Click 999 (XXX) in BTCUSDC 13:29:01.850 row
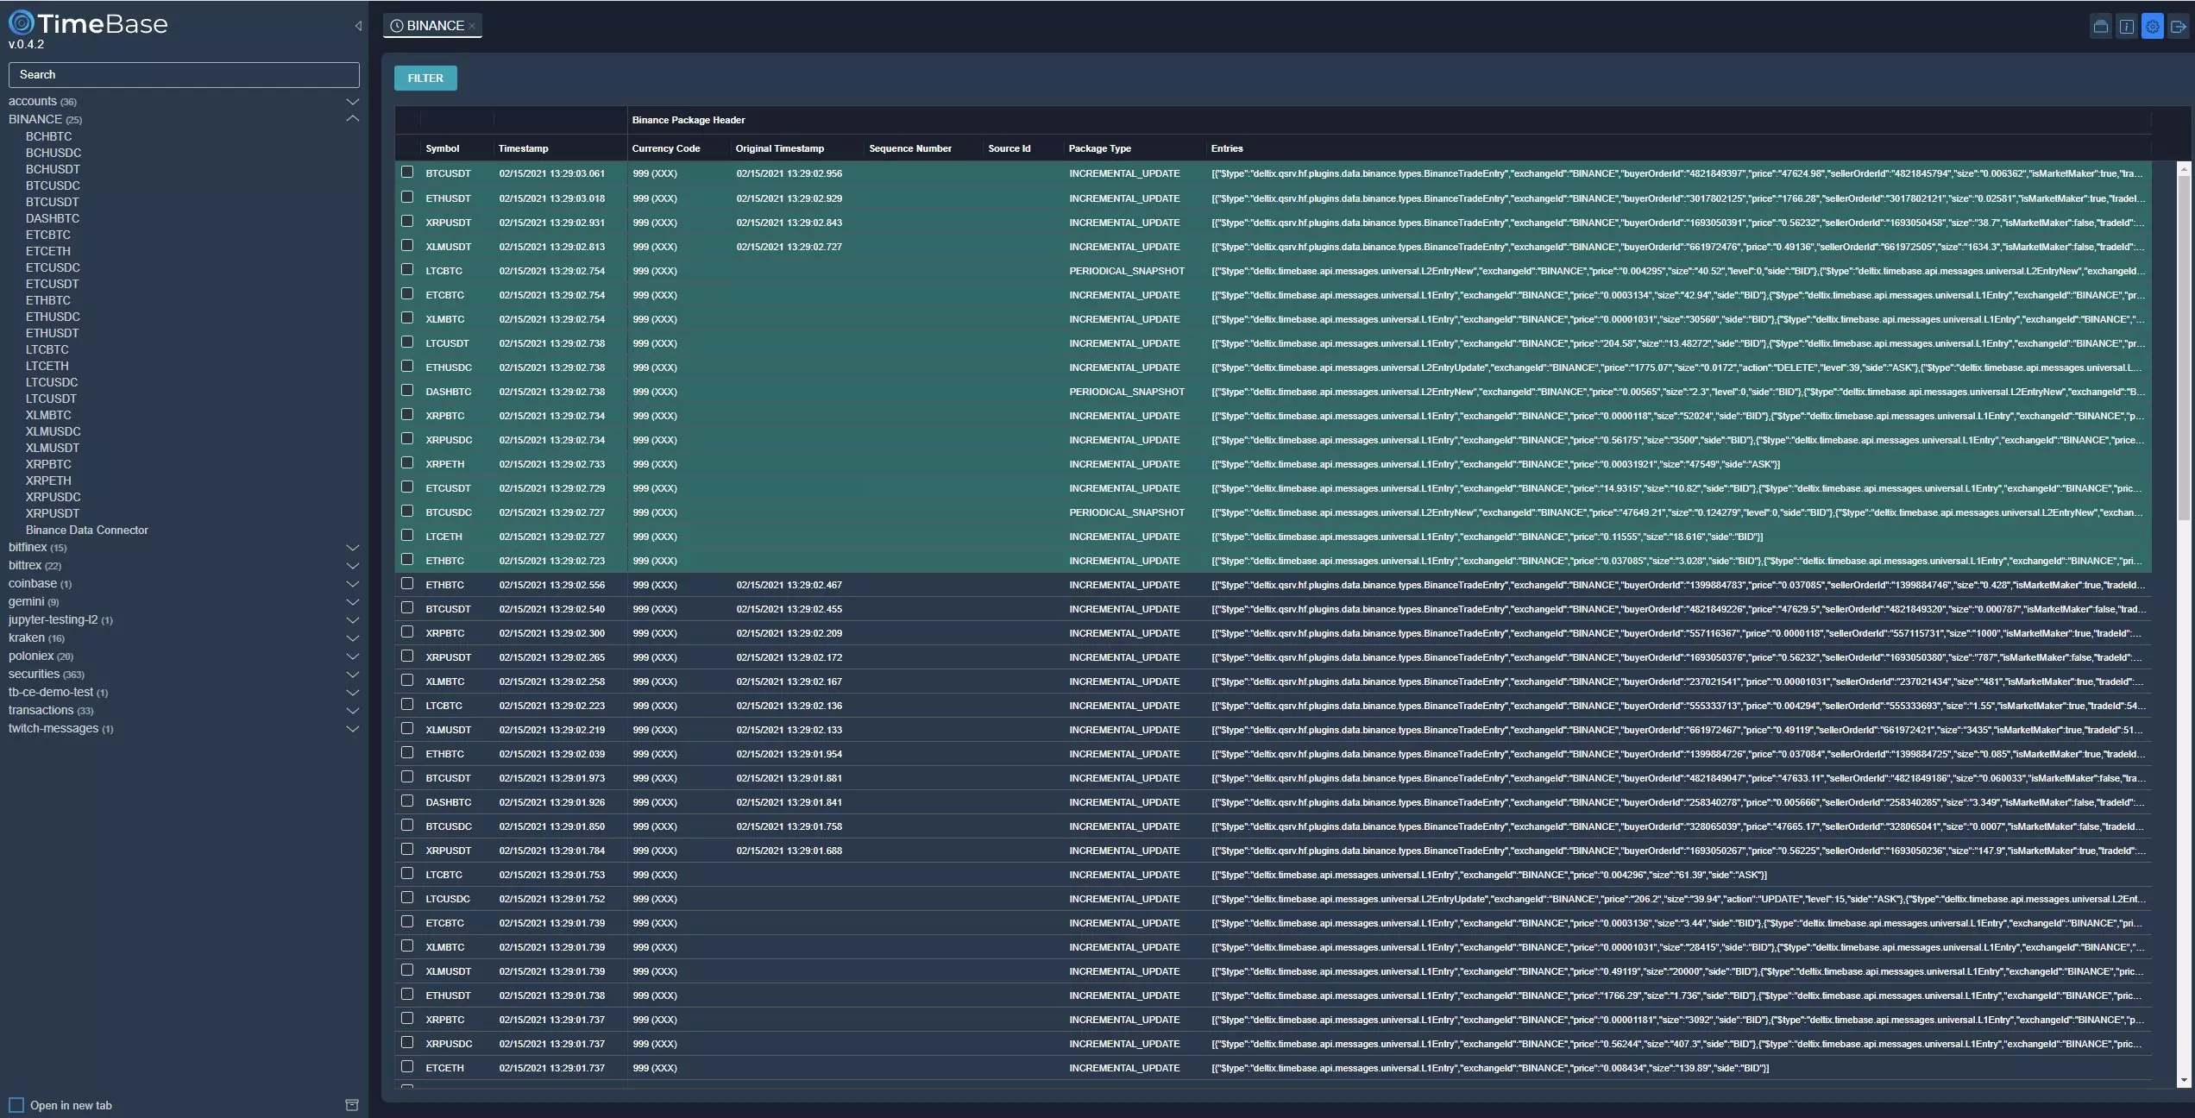This screenshot has height=1118, width=2195. click(x=655, y=826)
